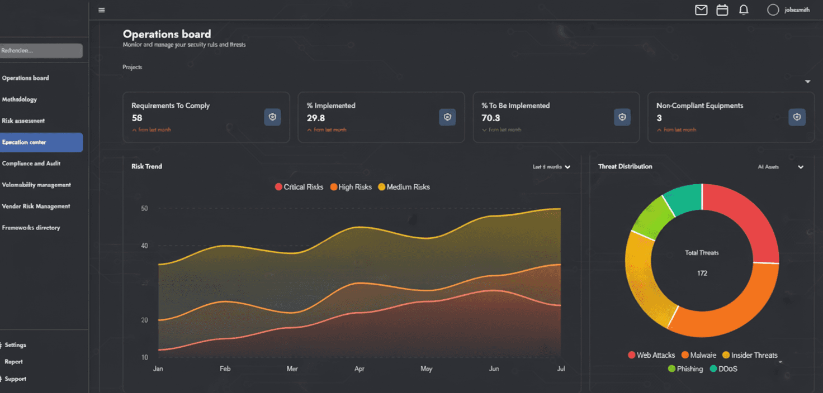
Task: Click the hamburger menu icon top left
Action: 101,9
